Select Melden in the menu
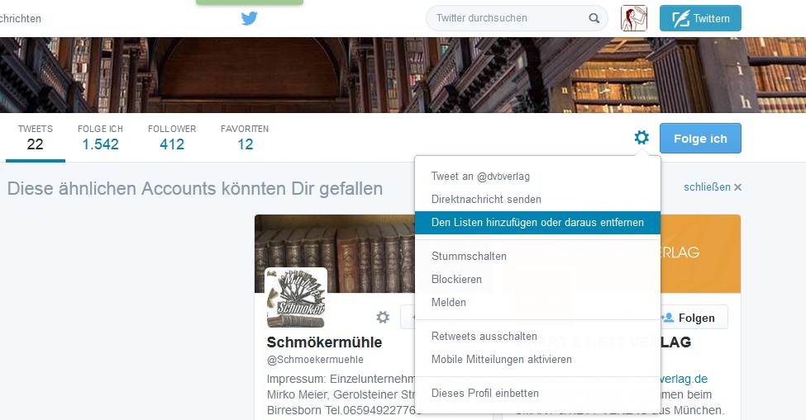The height and width of the screenshot is (420, 806). click(537, 303)
